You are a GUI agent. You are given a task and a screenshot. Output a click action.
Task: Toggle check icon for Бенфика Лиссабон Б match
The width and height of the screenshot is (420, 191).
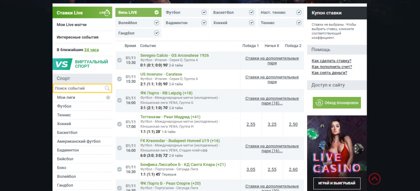coord(119,169)
